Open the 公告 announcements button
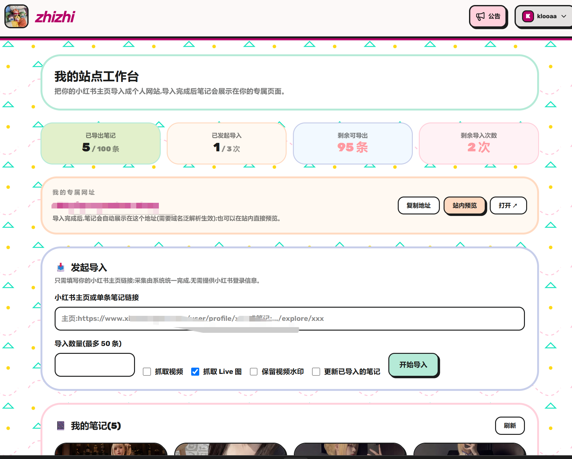The height and width of the screenshot is (459, 572). 488,16
